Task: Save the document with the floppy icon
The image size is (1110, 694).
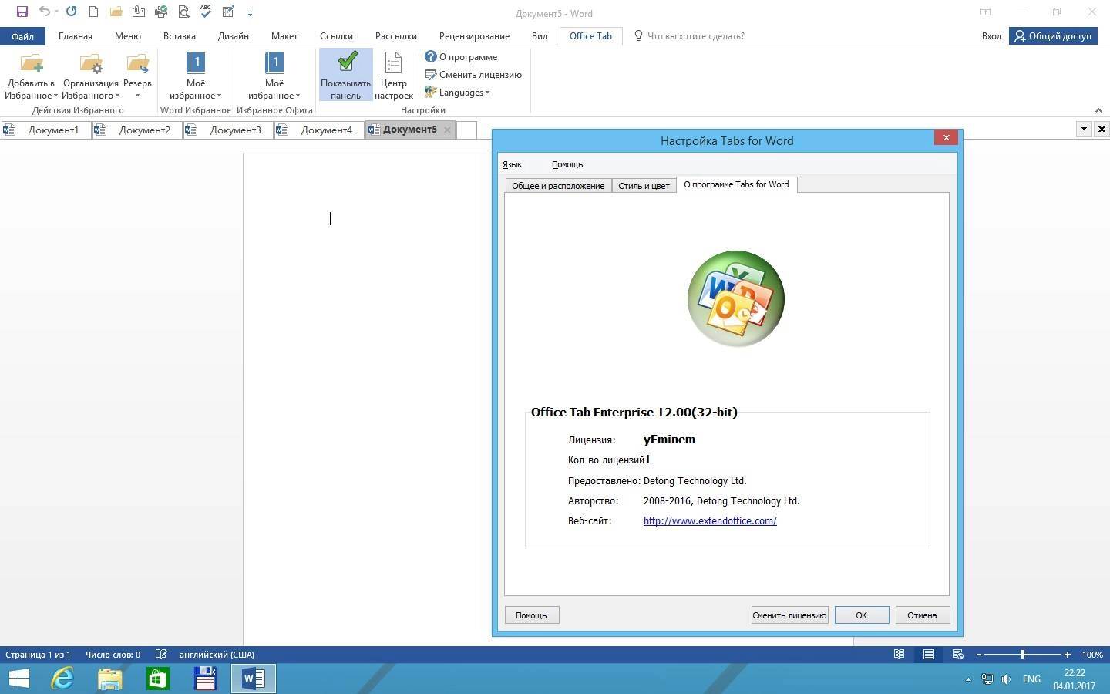Action: click(x=22, y=12)
